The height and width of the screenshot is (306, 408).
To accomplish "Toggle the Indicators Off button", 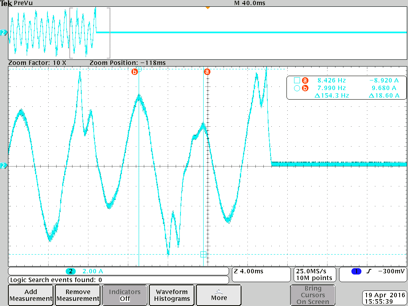I will click(x=125, y=295).
